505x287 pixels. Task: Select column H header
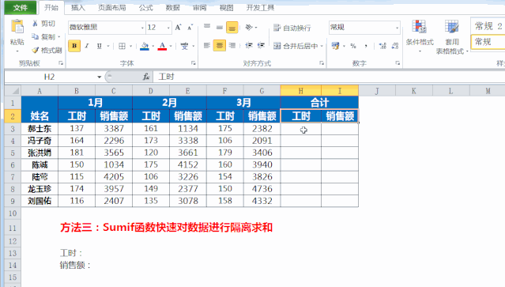(300, 91)
